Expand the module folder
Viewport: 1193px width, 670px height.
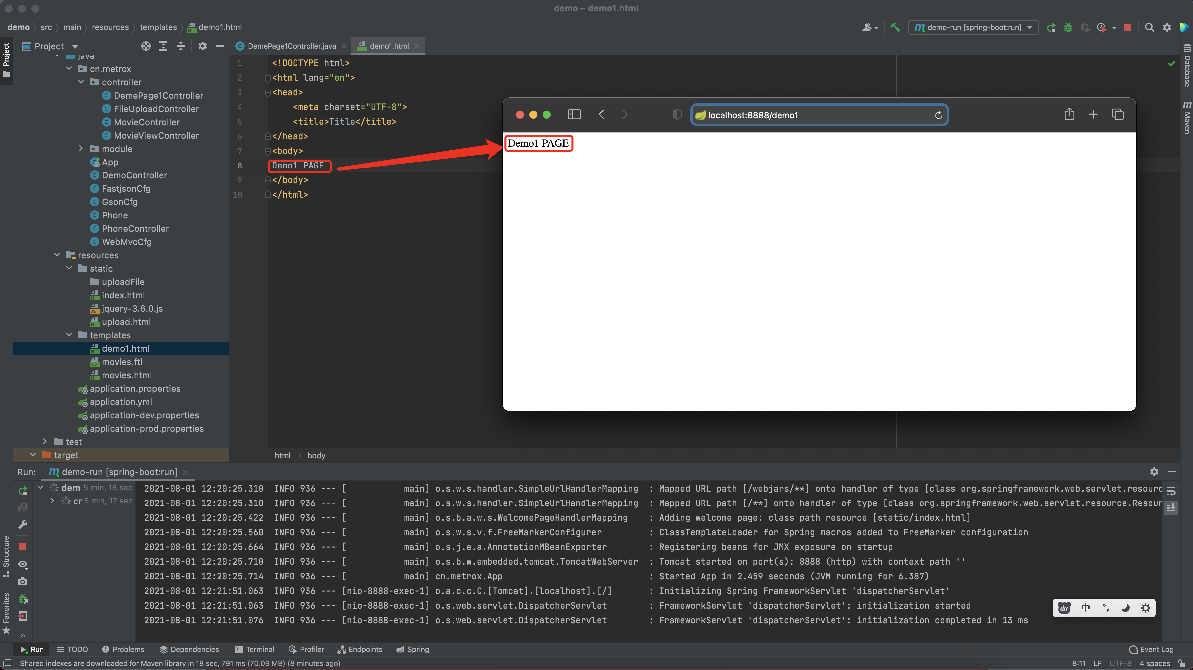81,149
